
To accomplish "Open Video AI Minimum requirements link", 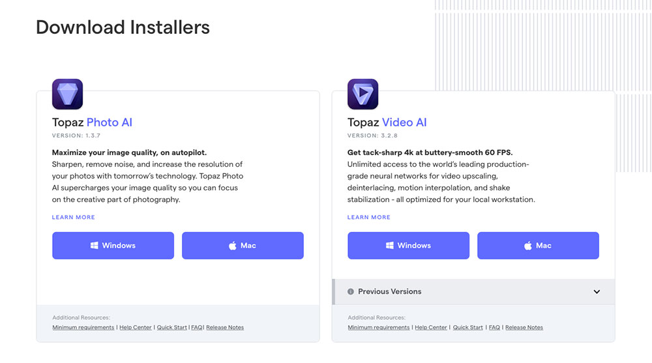I will (x=379, y=327).
